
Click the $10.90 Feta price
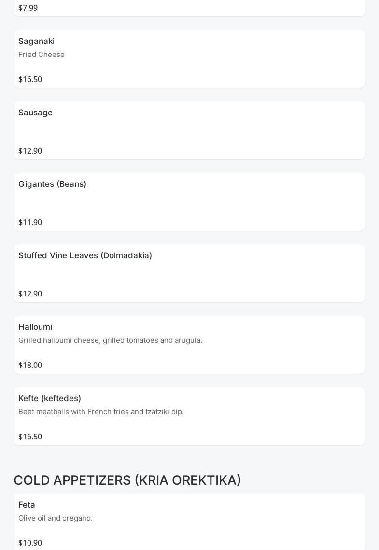(x=30, y=543)
